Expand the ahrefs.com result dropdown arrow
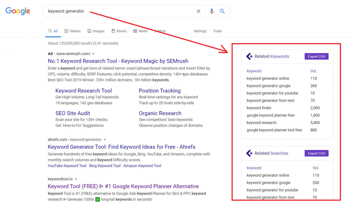Image resolution: width=354 pixels, height=202 pixels. pyautogui.click(x=105, y=140)
